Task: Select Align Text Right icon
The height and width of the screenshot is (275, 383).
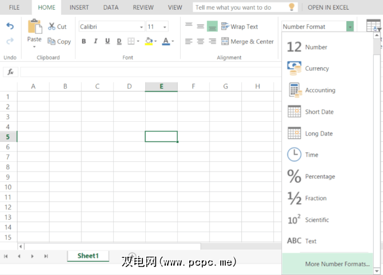Action: [212, 41]
